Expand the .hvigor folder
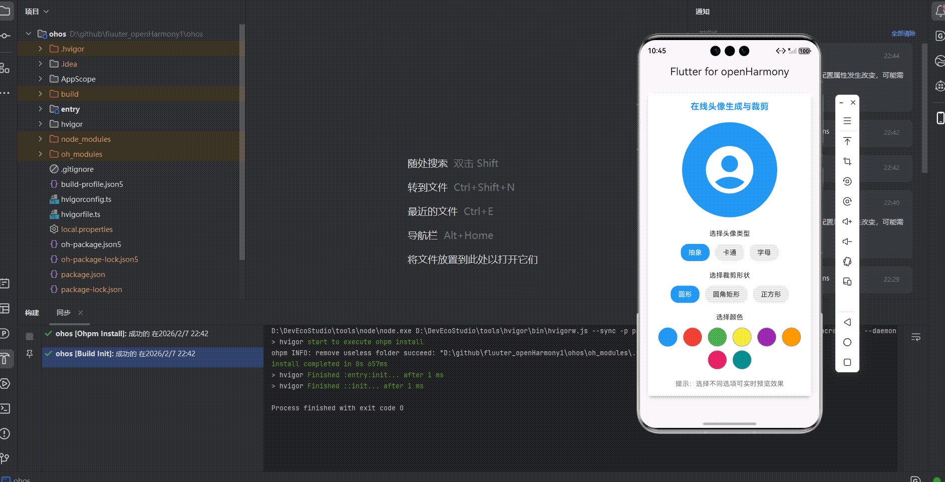The image size is (945, 482). pyautogui.click(x=41, y=49)
